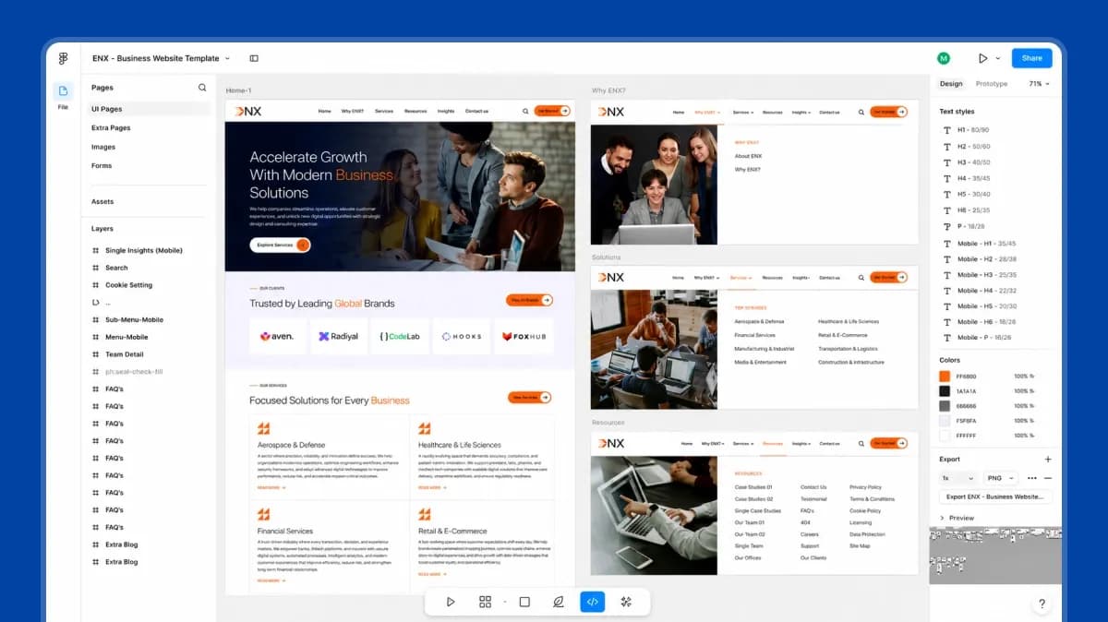
Task: Open the PNG export format dropdown
Action: (1000, 478)
